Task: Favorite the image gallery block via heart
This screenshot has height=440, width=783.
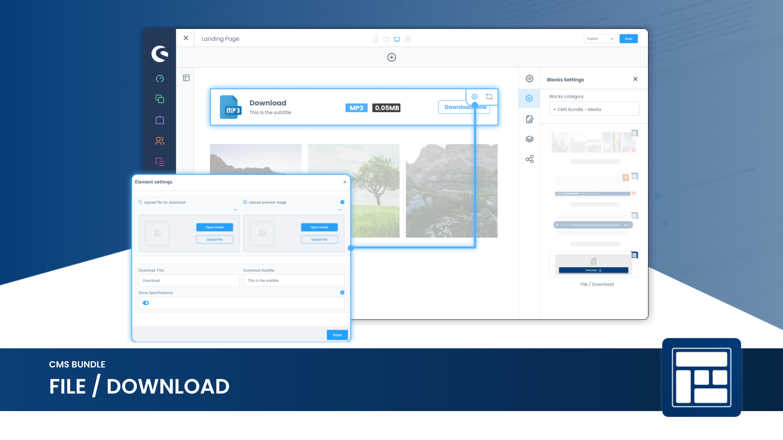Action: pos(633,150)
